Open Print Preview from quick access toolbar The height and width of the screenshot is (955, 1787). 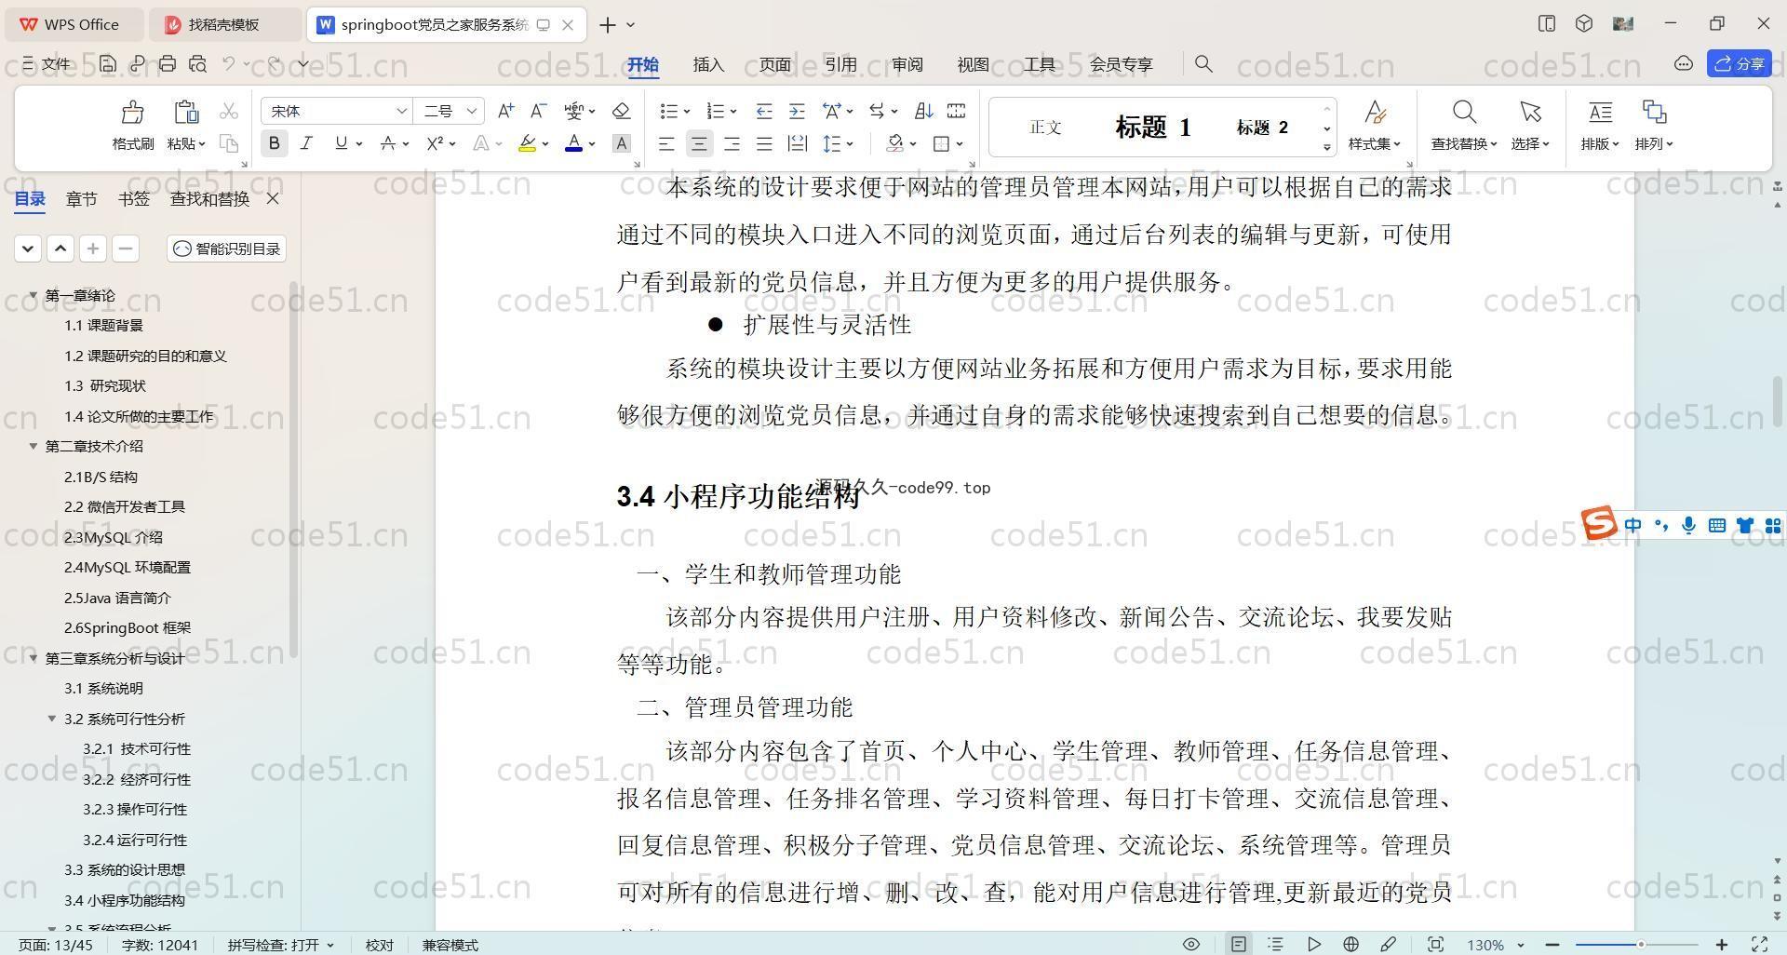(197, 63)
